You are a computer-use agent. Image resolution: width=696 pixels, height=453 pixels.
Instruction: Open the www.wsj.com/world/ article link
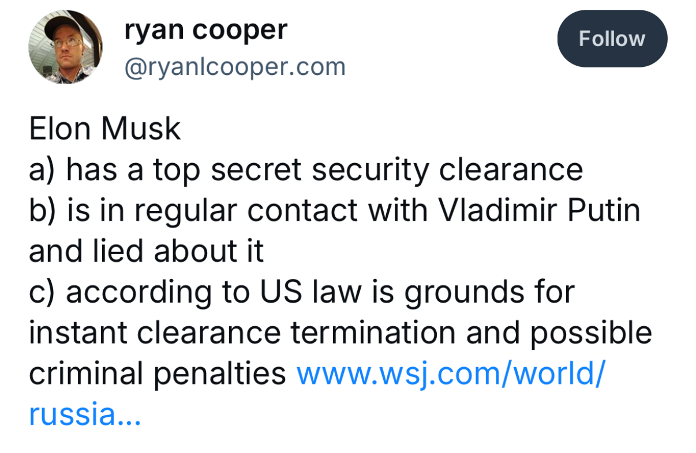tap(451, 374)
